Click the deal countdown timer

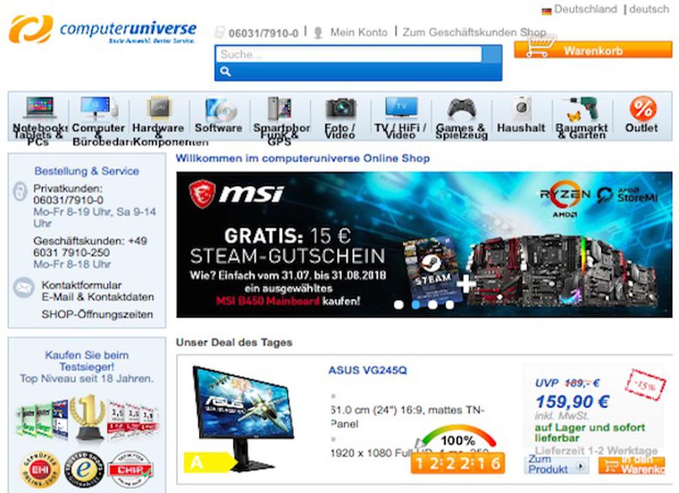point(458,463)
